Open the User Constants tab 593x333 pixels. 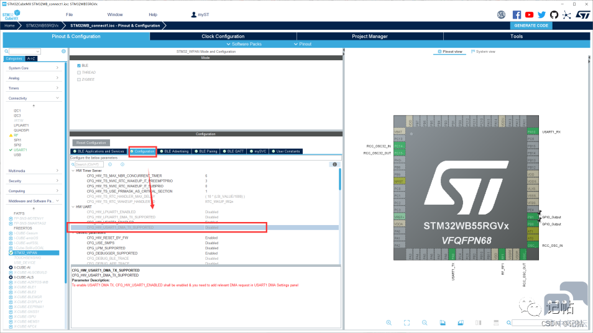(286, 151)
